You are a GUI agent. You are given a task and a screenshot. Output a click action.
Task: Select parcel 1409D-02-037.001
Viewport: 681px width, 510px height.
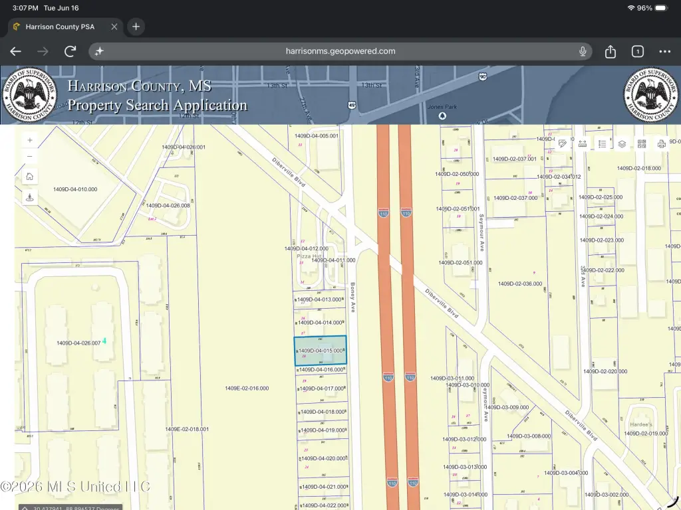click(x=514, y=159)
